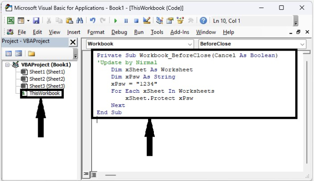This screenshot has height=181, width=314.
Task: Close the inner ThisWorkbook code window
Action: pos(307,32)
